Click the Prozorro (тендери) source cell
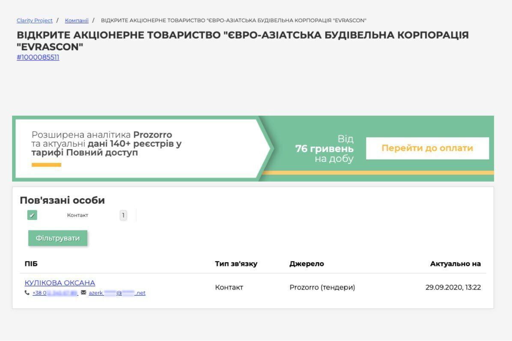 322,287
